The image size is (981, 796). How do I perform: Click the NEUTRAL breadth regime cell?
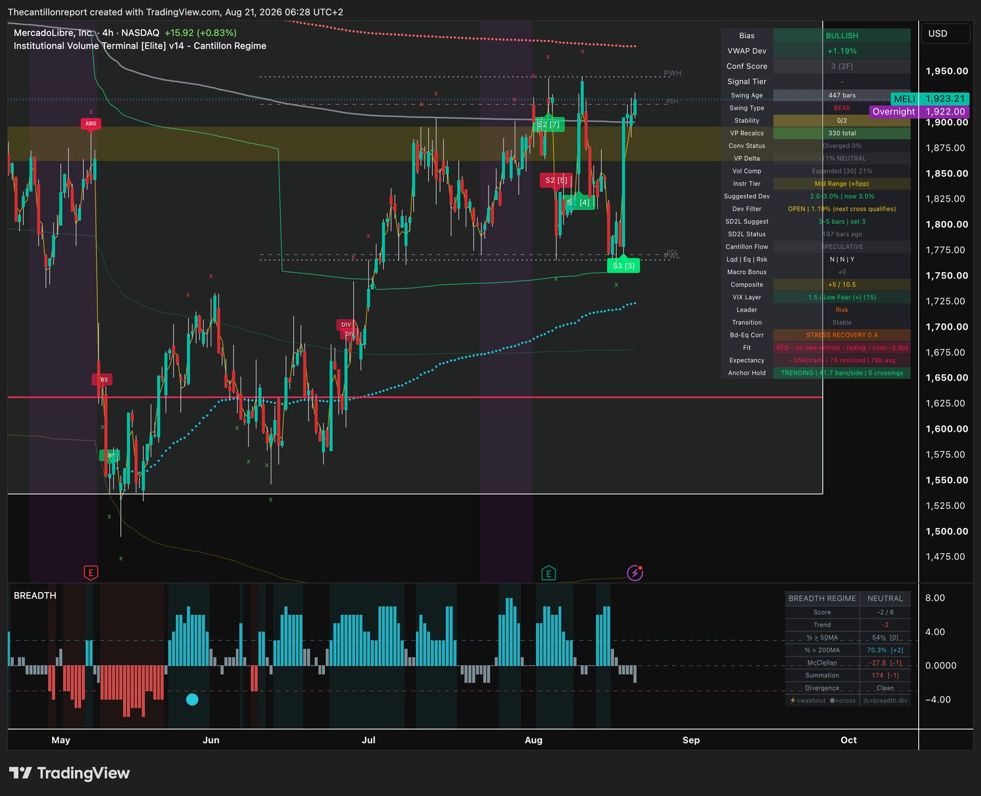[x=885, y=598]
